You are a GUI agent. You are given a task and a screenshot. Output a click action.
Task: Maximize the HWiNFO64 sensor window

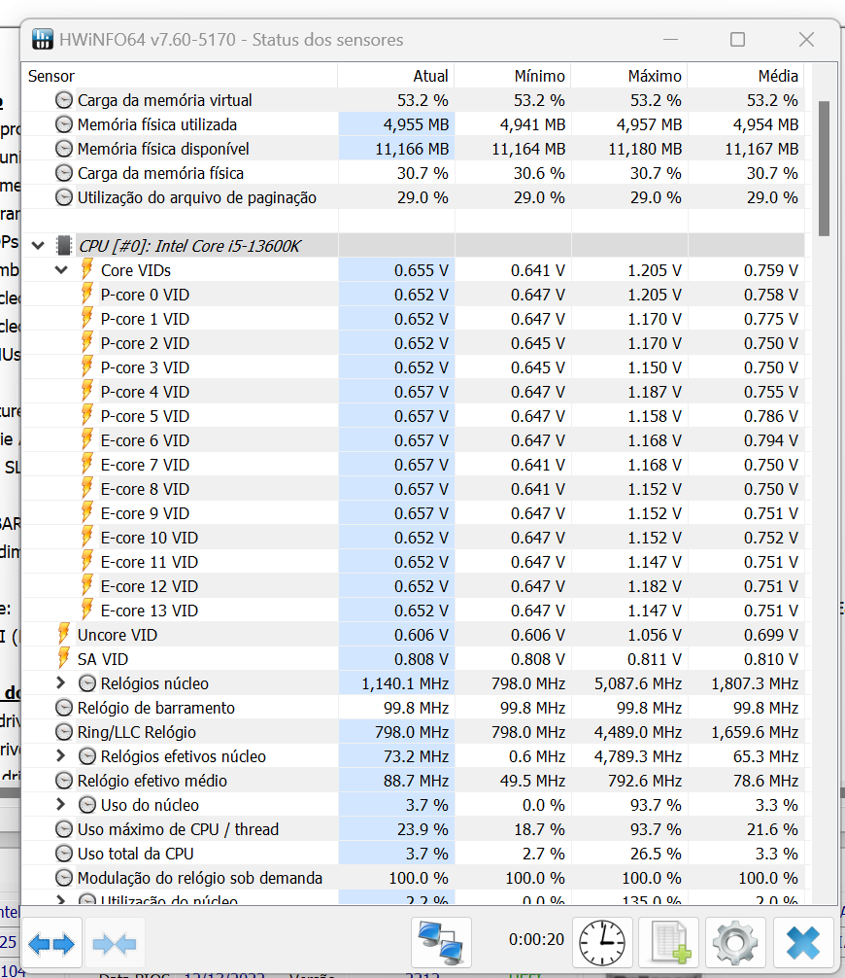tap(738, 39)
